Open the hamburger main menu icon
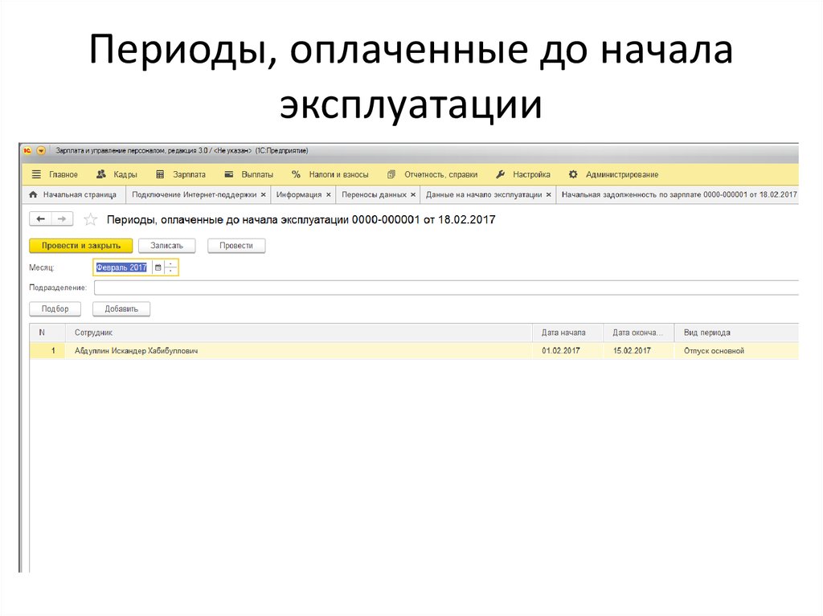The height and width of the screenshot is (616, 823). coord(35,173)
